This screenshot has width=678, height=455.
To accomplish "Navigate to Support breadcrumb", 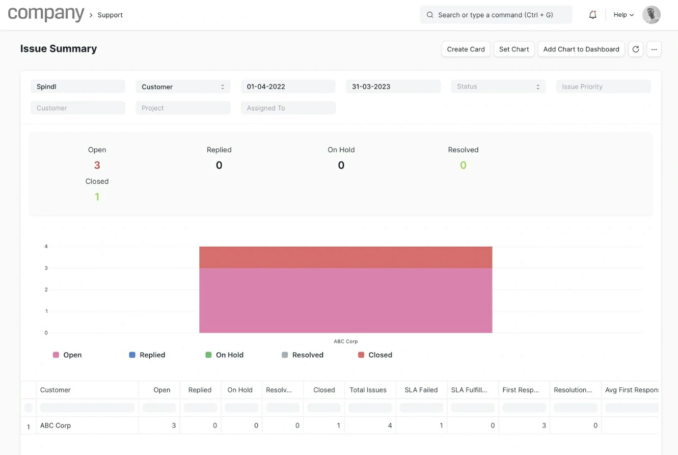I will (x=110, y=15).
